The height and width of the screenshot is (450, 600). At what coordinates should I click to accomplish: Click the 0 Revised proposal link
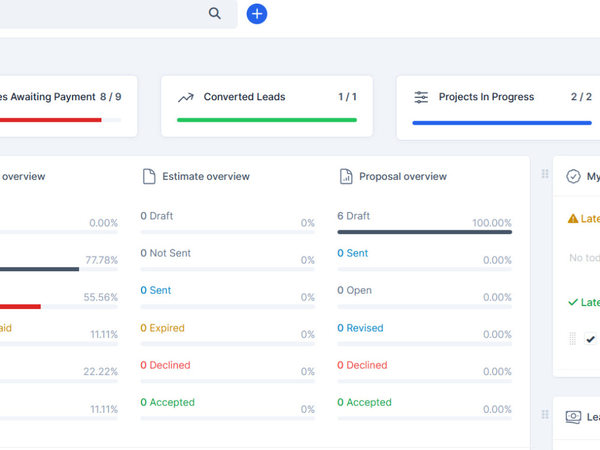point(360,328)
